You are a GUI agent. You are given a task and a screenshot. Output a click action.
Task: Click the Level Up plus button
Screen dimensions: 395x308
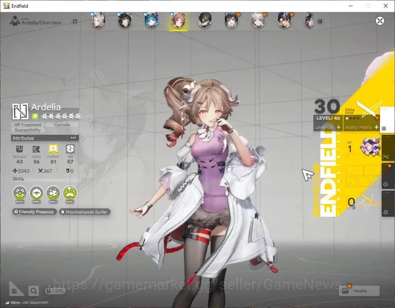(338, 127)
